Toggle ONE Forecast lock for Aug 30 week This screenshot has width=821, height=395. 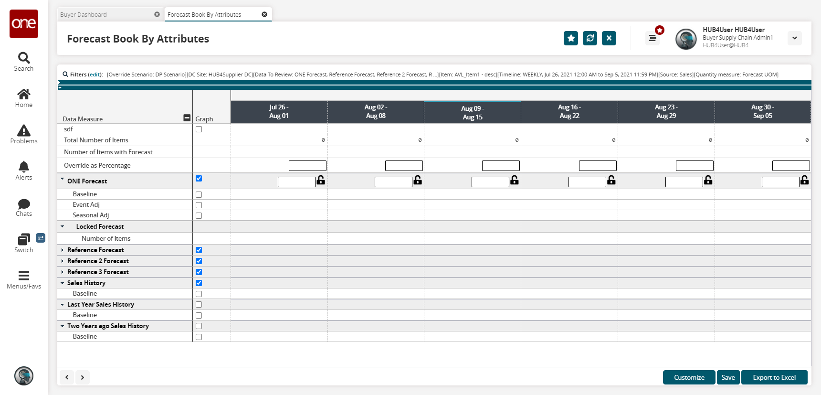(x=805, y=180)
